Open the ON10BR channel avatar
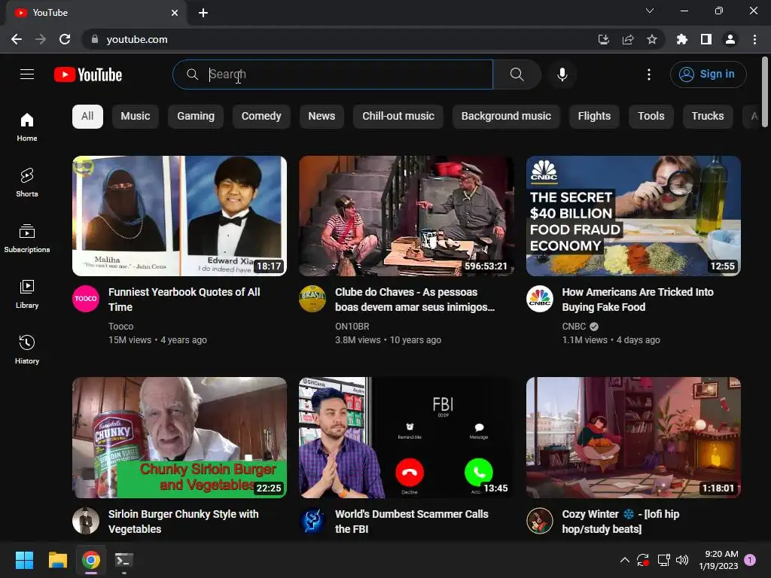 coord(312,298)
